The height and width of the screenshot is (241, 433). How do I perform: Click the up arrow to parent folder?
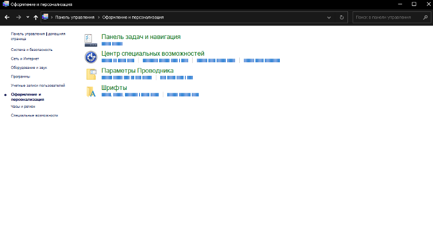36,17
